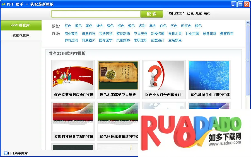Click the PPT助手网站 link
Screen dimensions: 251x157
(18, 153)
